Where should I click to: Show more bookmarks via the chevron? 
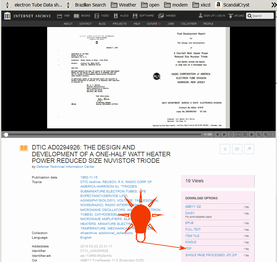coord(274,5)
